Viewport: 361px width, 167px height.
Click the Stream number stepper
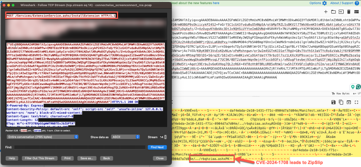point(165,137)
